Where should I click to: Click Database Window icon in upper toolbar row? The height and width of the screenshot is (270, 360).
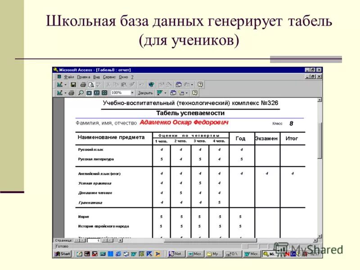click(179, 85)
